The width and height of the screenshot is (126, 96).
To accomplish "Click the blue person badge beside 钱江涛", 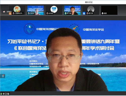I will click(84, 13).
